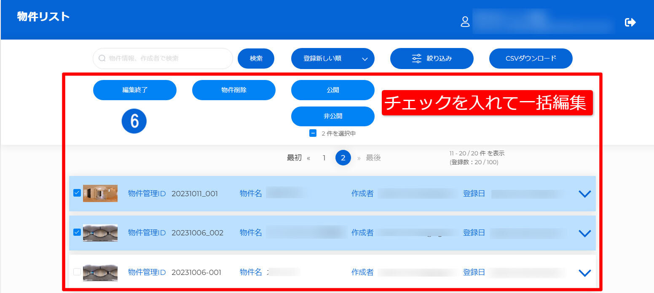
Task: Go to page 1 in pagination
Action: 324,158
